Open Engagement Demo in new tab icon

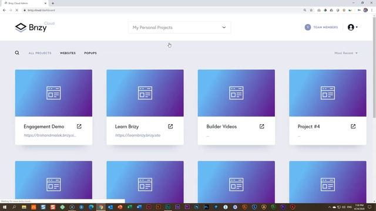pyautogui.click(x=79, y=127)
